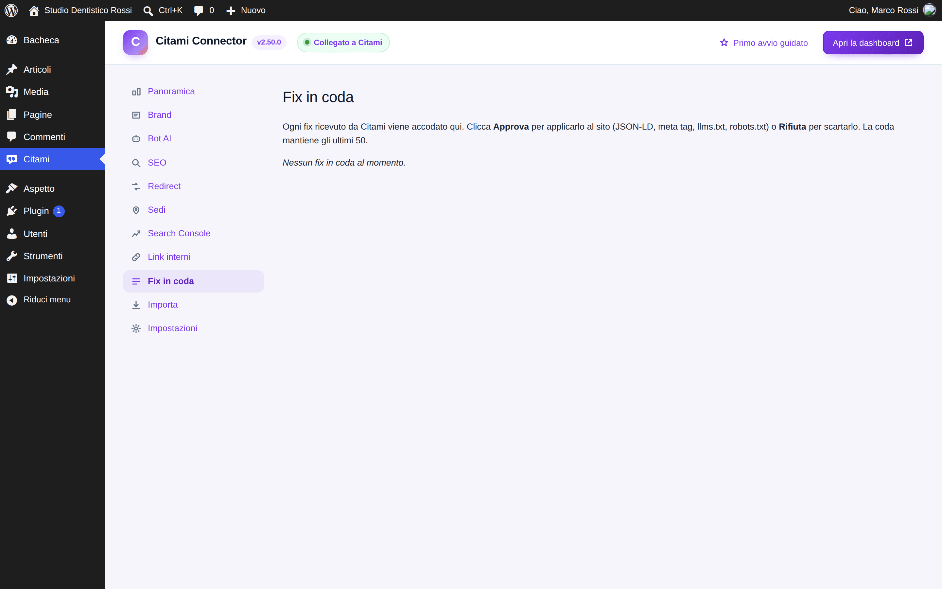942x589 pixels.
Task: Open the Search Console tab
Action: click(x=193, y=233)
